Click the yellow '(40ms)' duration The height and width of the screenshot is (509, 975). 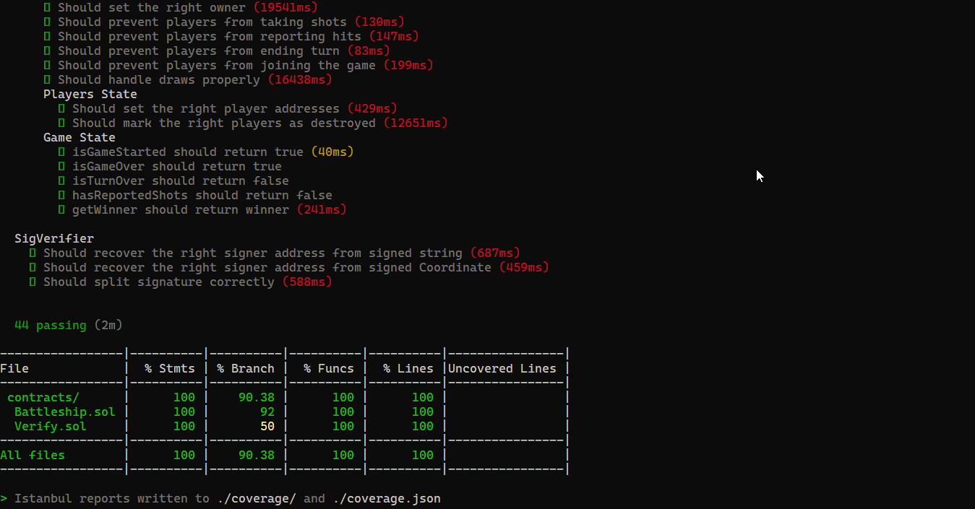(x=332, y=152)
